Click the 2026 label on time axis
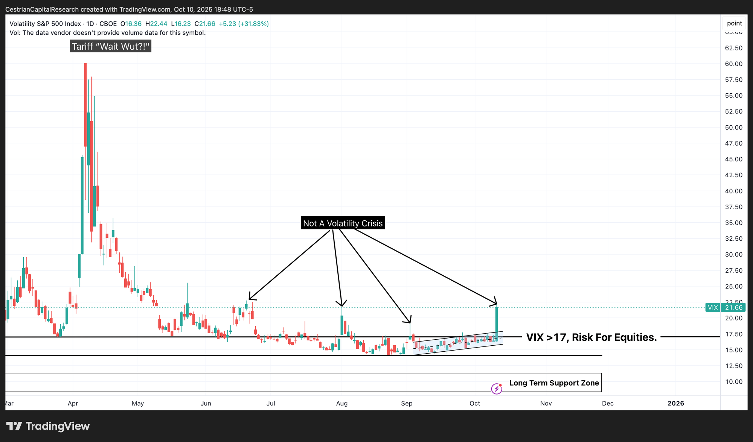Viewport: 753px width, 442px height. point(675,403)
